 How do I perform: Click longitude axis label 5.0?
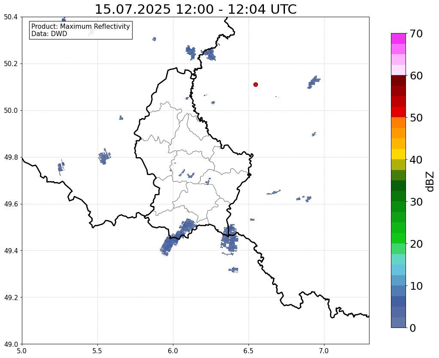click(22, 351)
